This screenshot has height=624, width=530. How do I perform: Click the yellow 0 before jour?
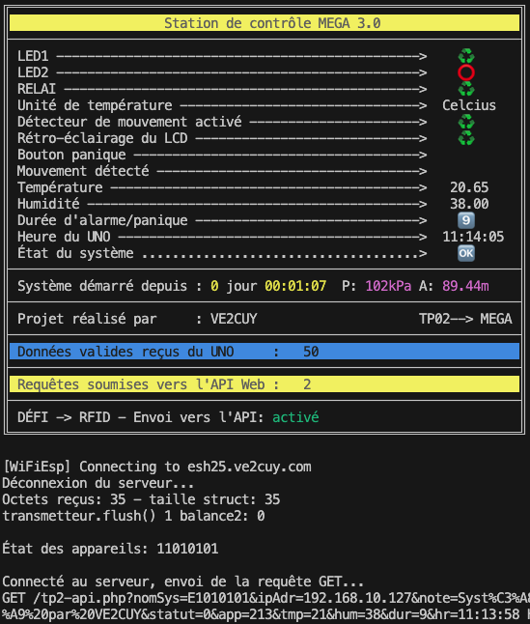pyautogui.click(x=214, y=286)
